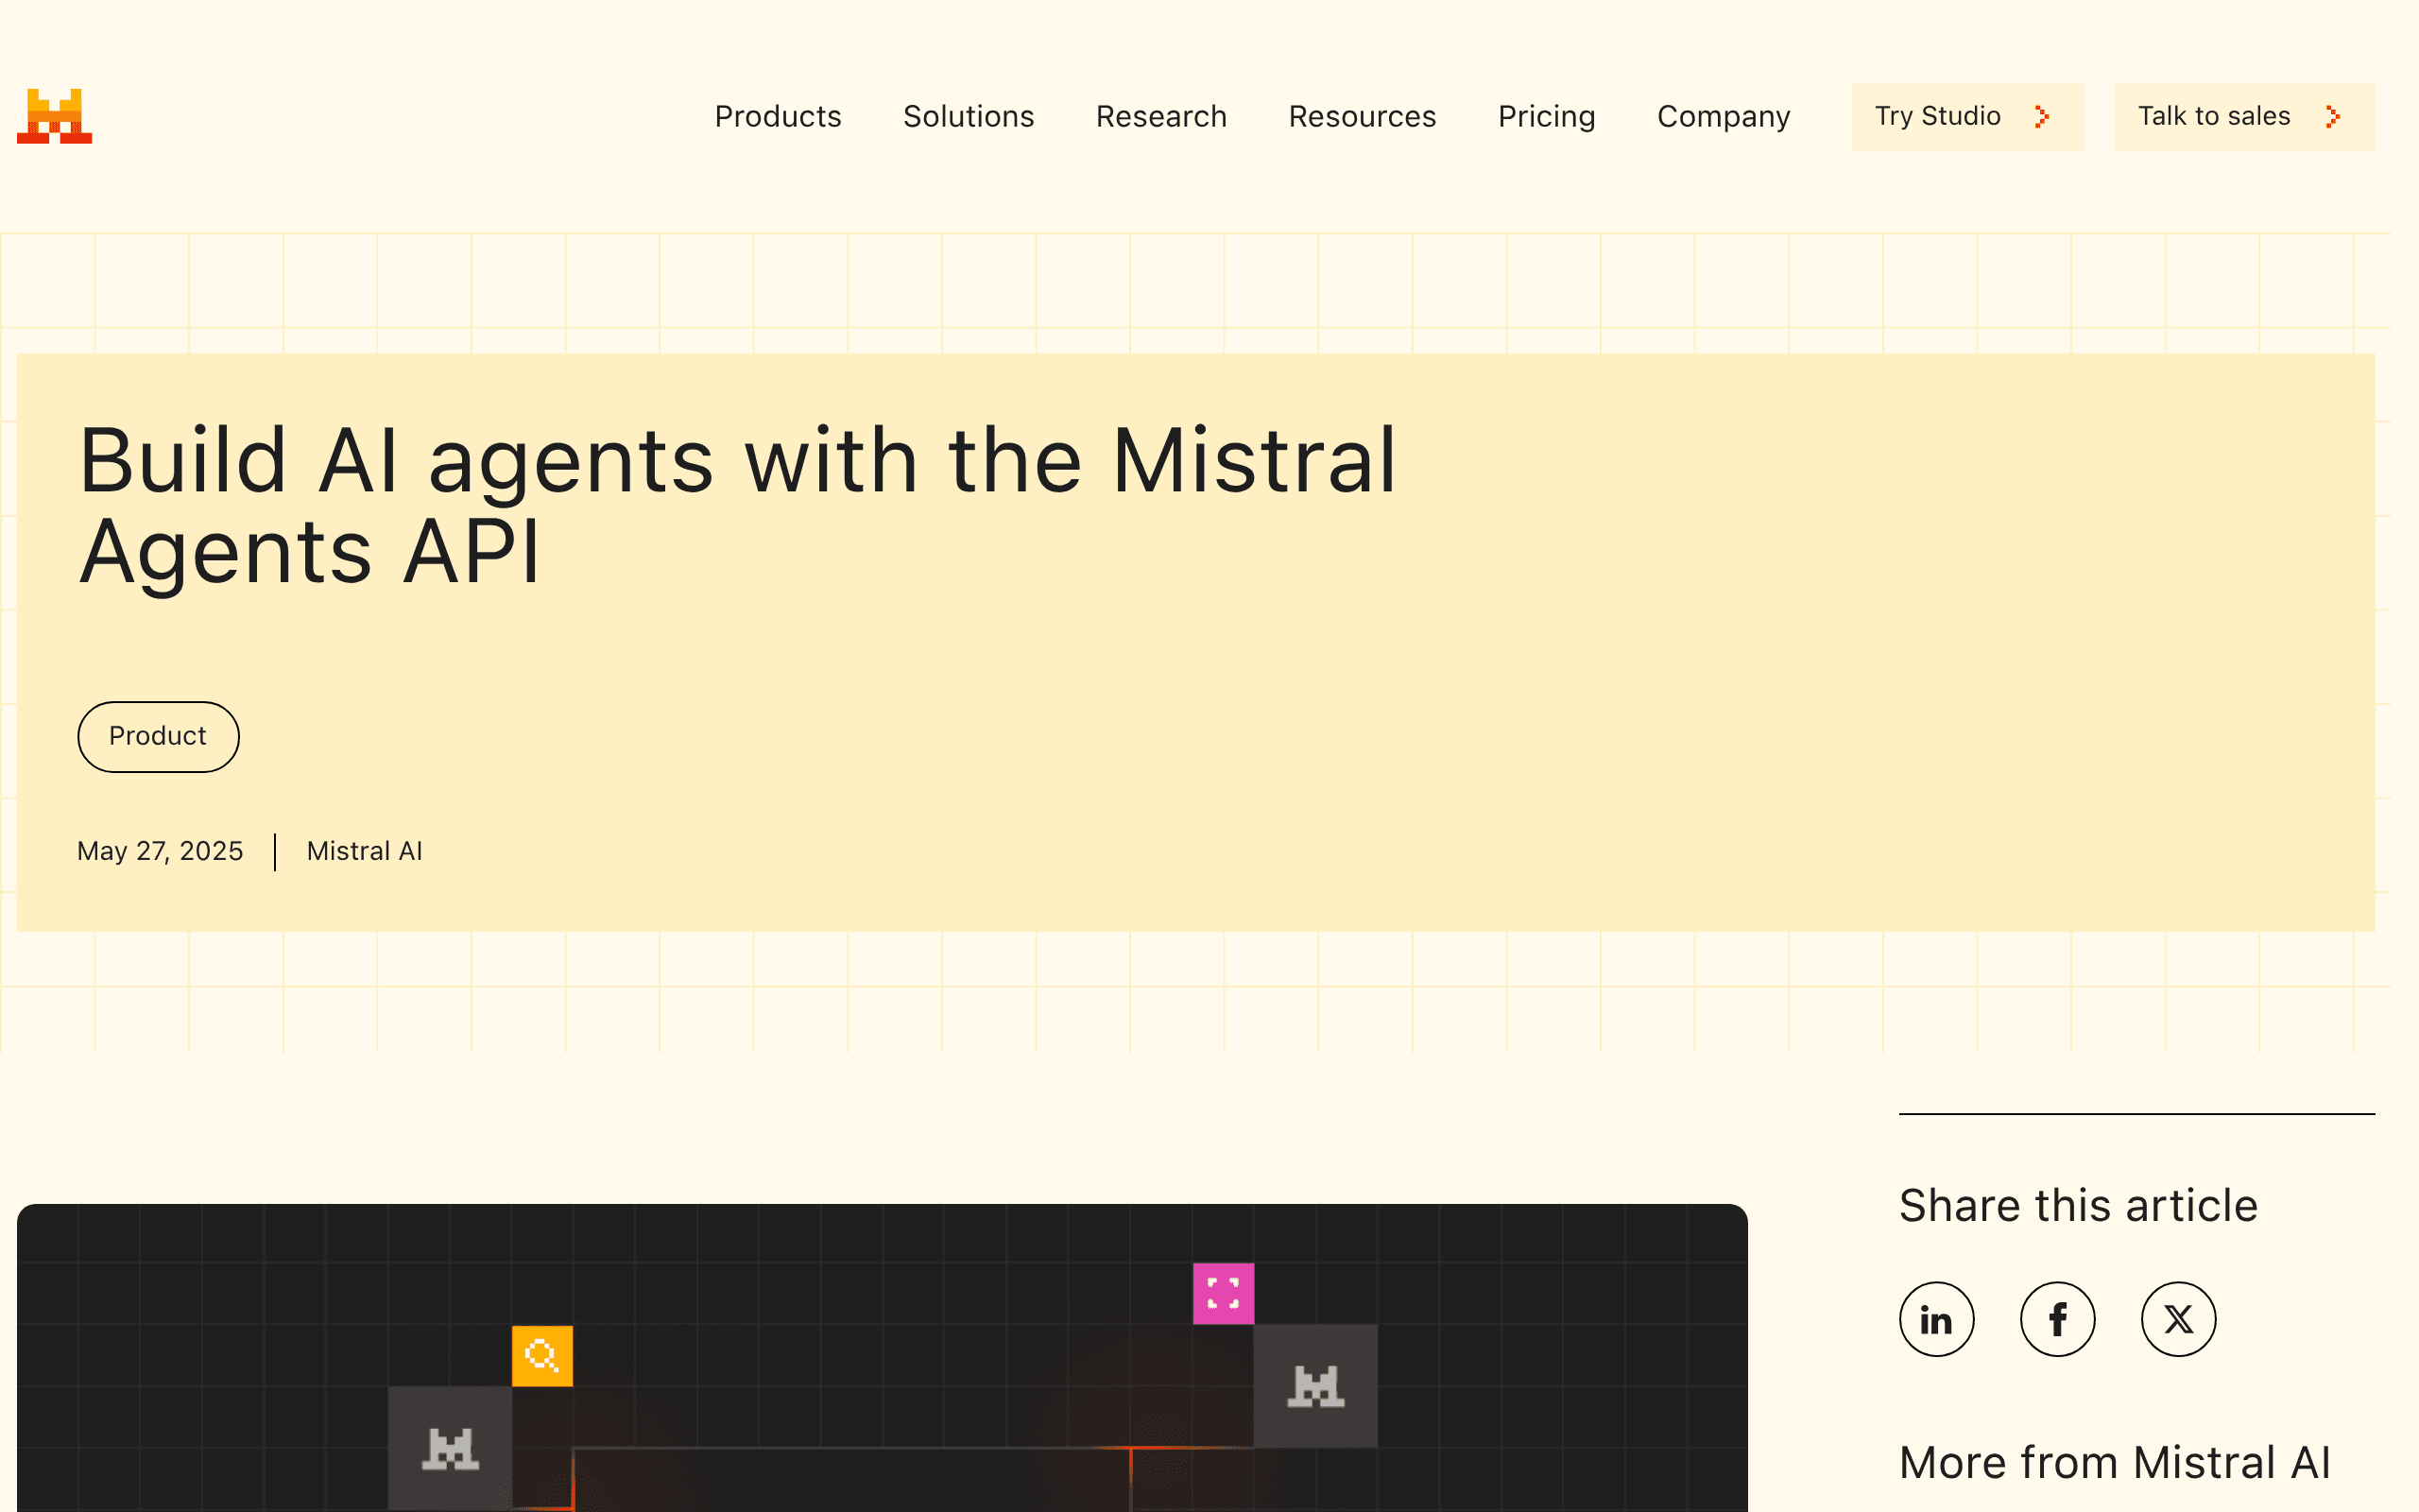
Task: Click the Mistral AI logo
Action: pos(55,116)
